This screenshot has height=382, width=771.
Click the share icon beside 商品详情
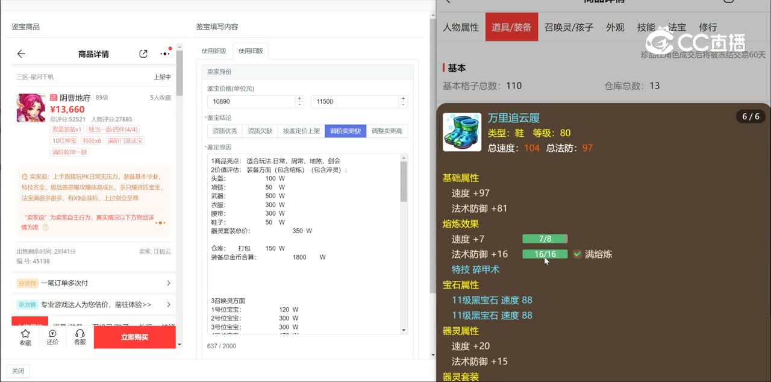143,54
